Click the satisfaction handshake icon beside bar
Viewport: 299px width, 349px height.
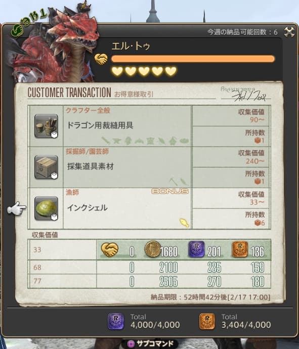click(101, 59)
